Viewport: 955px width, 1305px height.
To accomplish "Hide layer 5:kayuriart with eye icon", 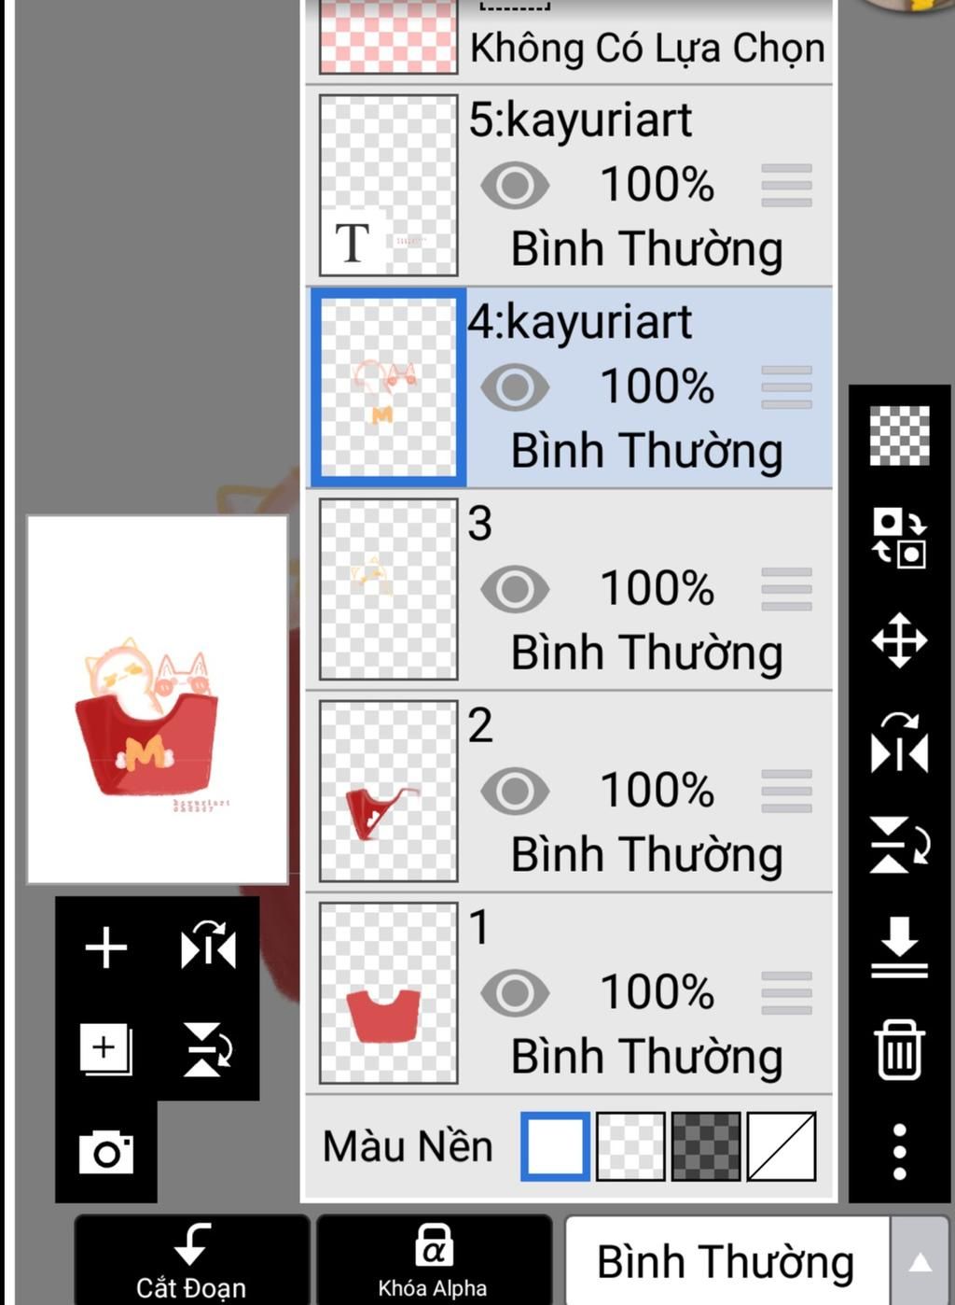I will [x=515, y=185].
